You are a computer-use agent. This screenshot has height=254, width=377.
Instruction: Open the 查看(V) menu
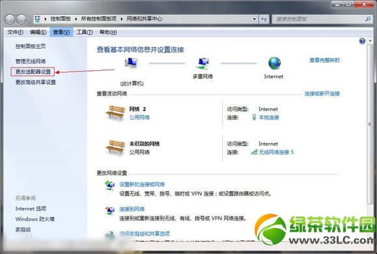[x=61, y=32]
